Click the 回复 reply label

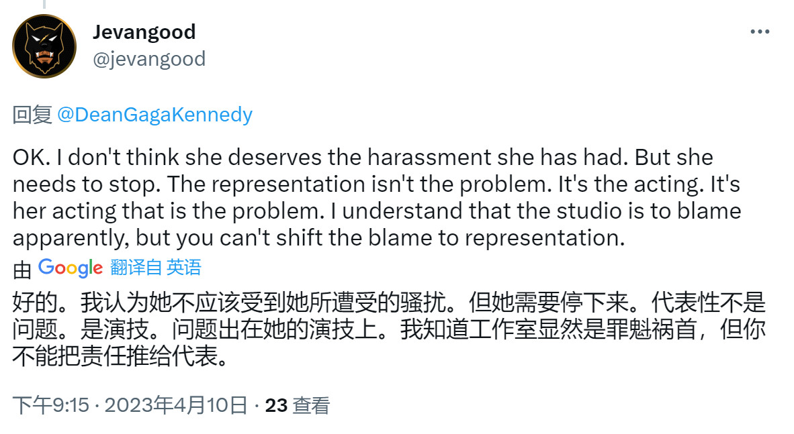32,115
